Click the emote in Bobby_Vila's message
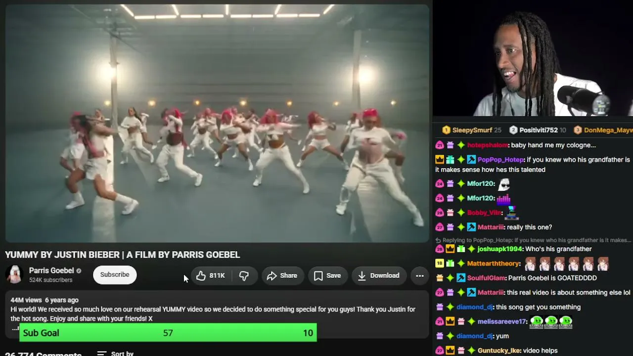 click(x=512, y=213)
